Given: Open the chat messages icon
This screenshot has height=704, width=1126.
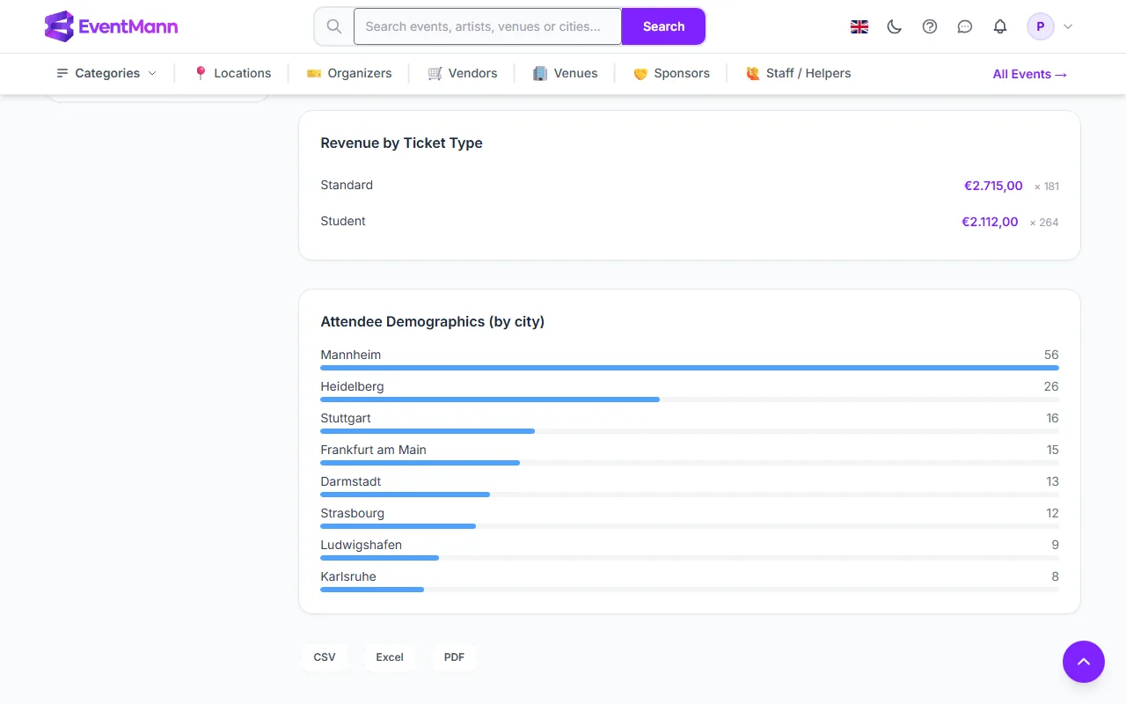Looking at the screenshot, I should [x=965, y=26].
